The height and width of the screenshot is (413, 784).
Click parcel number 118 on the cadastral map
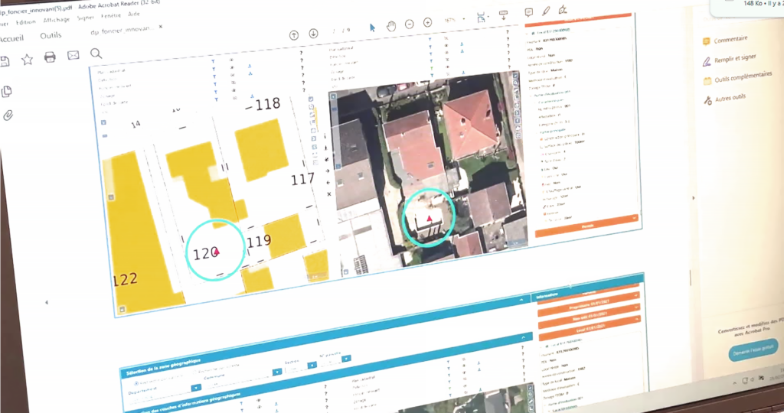click(268, 104)
